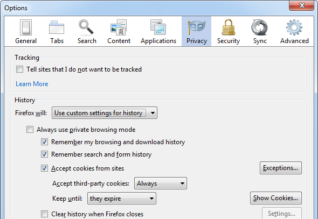The image size is (318, 219).
Task: Follow the Learn More link
Action: pos(32,84)
